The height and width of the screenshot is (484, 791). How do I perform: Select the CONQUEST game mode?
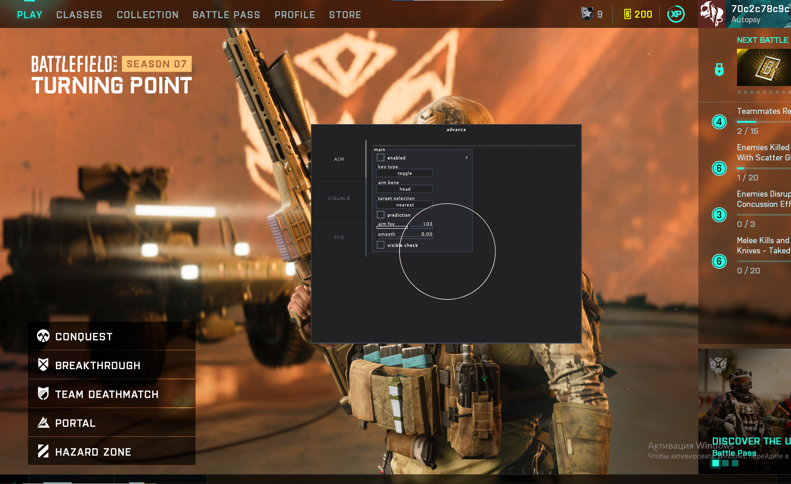(112, 336)
